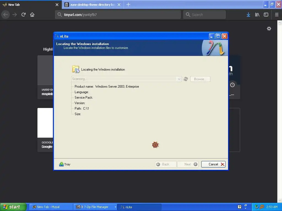The height and width of the screenshot is (211, 282).
Task: Reload the page with the refresh icon
Action: (x=23, y=15)
